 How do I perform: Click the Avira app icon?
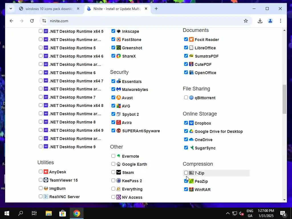pos(119,122)
